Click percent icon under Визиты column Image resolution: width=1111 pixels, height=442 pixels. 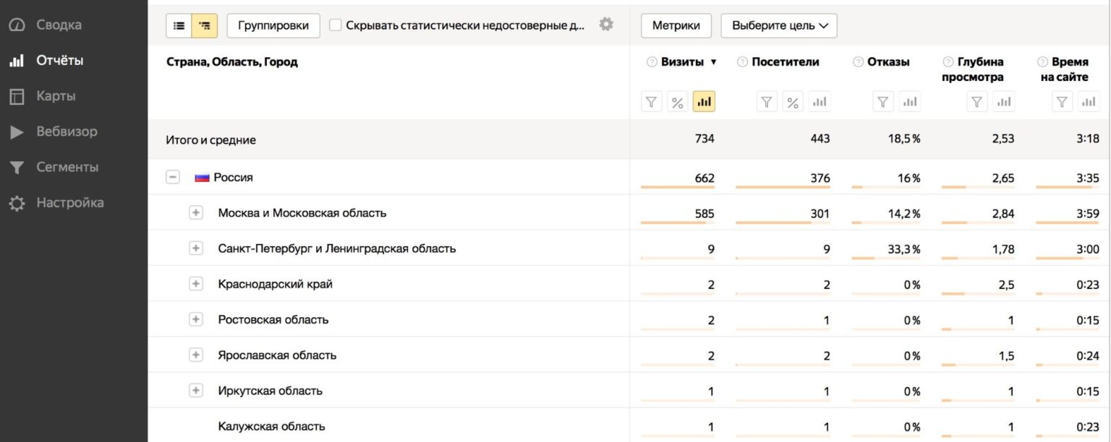click(677, 102)
